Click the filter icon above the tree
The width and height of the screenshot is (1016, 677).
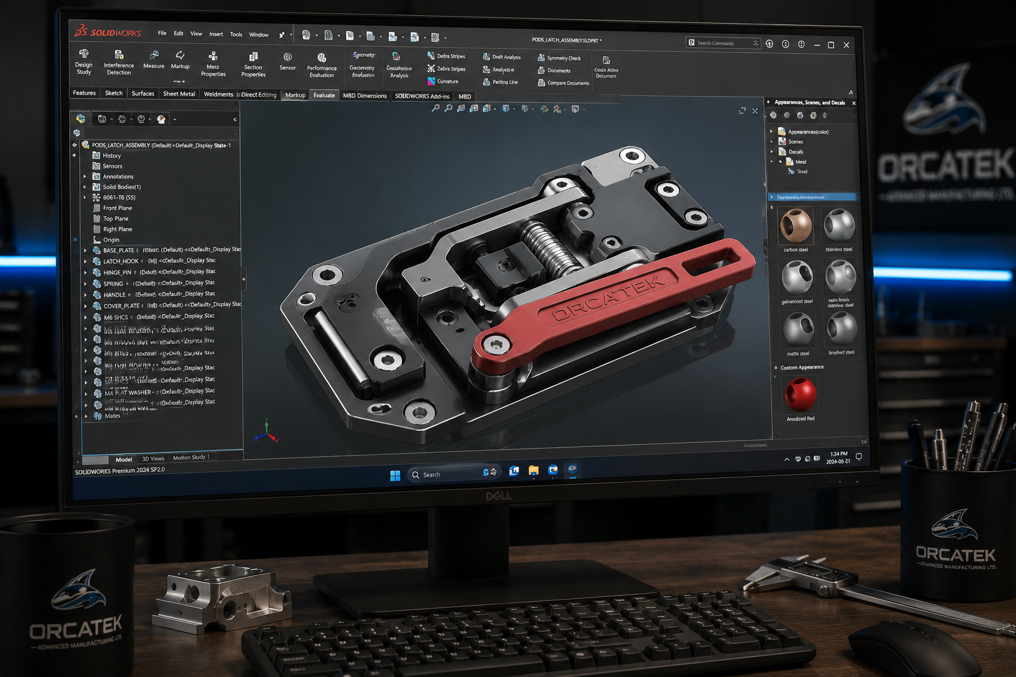tap(77, 133)
